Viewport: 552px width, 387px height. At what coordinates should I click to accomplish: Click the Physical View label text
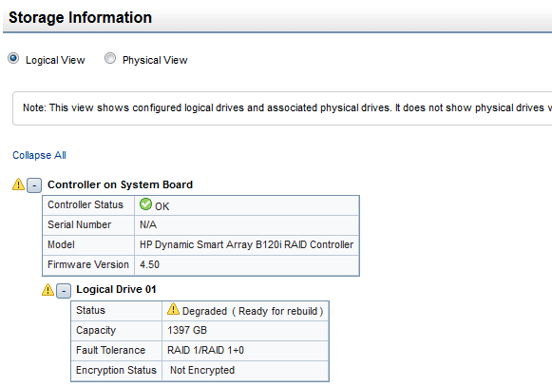click(155, 60)
